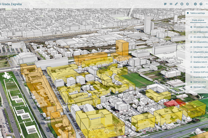Click the grid view icon in toolbar
Image resolution: width=208 pixels, height=138 pixels.
171,4
